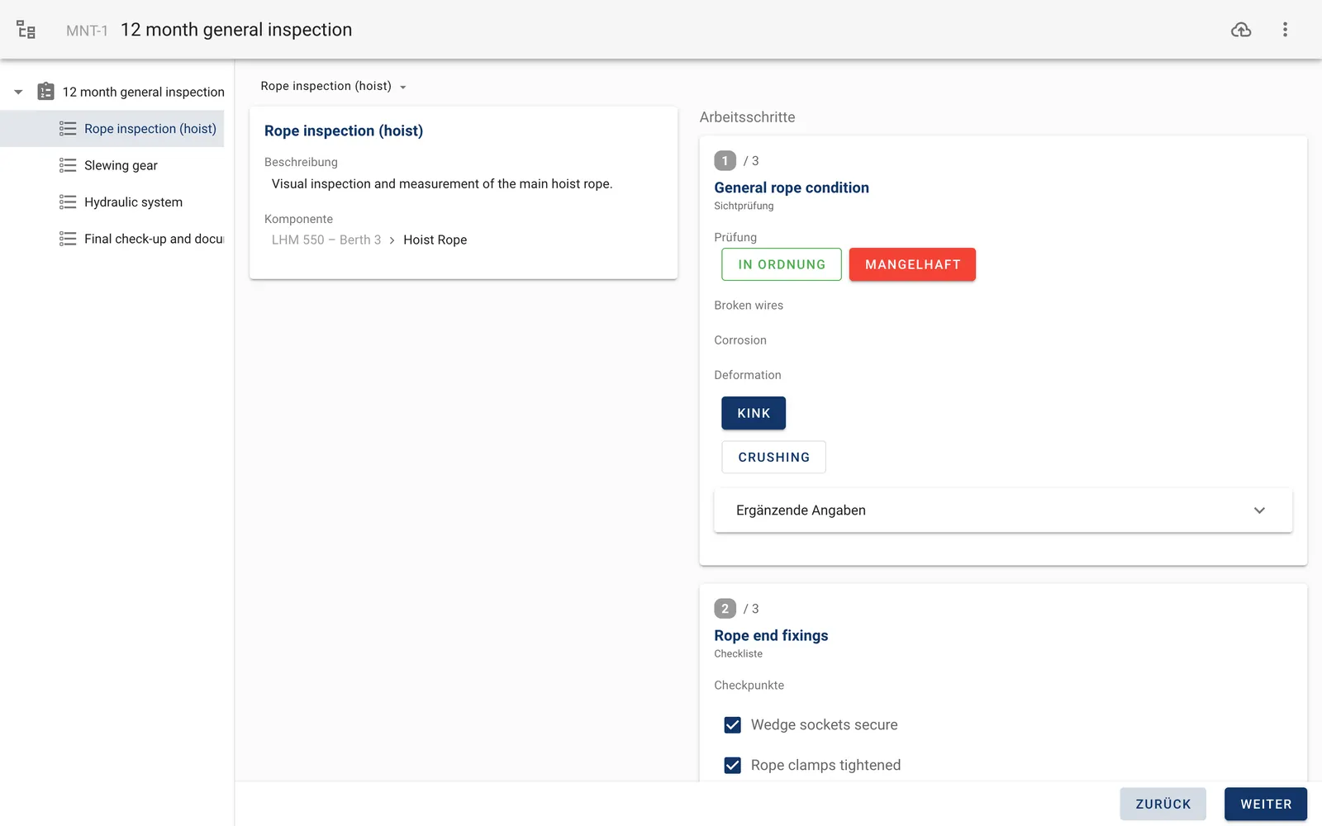Mark the check as MANGELHAFT

pos(912,264)
